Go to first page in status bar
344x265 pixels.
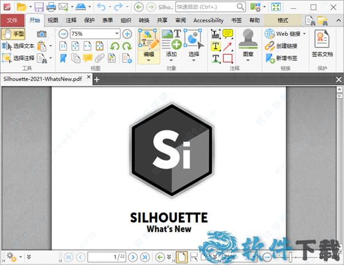tap(68, 257)
